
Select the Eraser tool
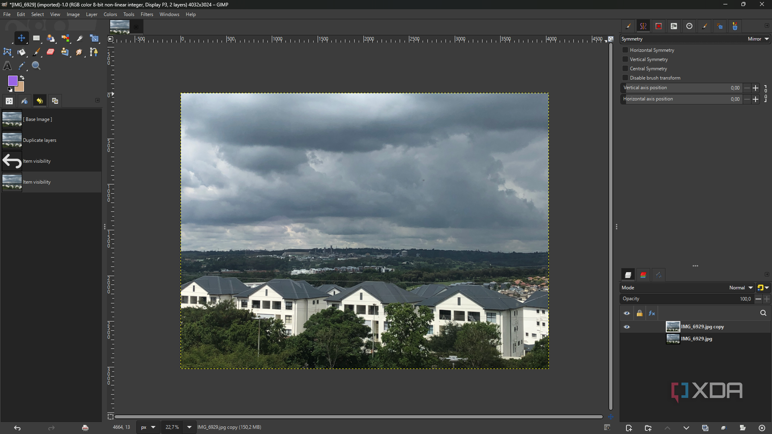pyautogui.click(x=51, y=52)
